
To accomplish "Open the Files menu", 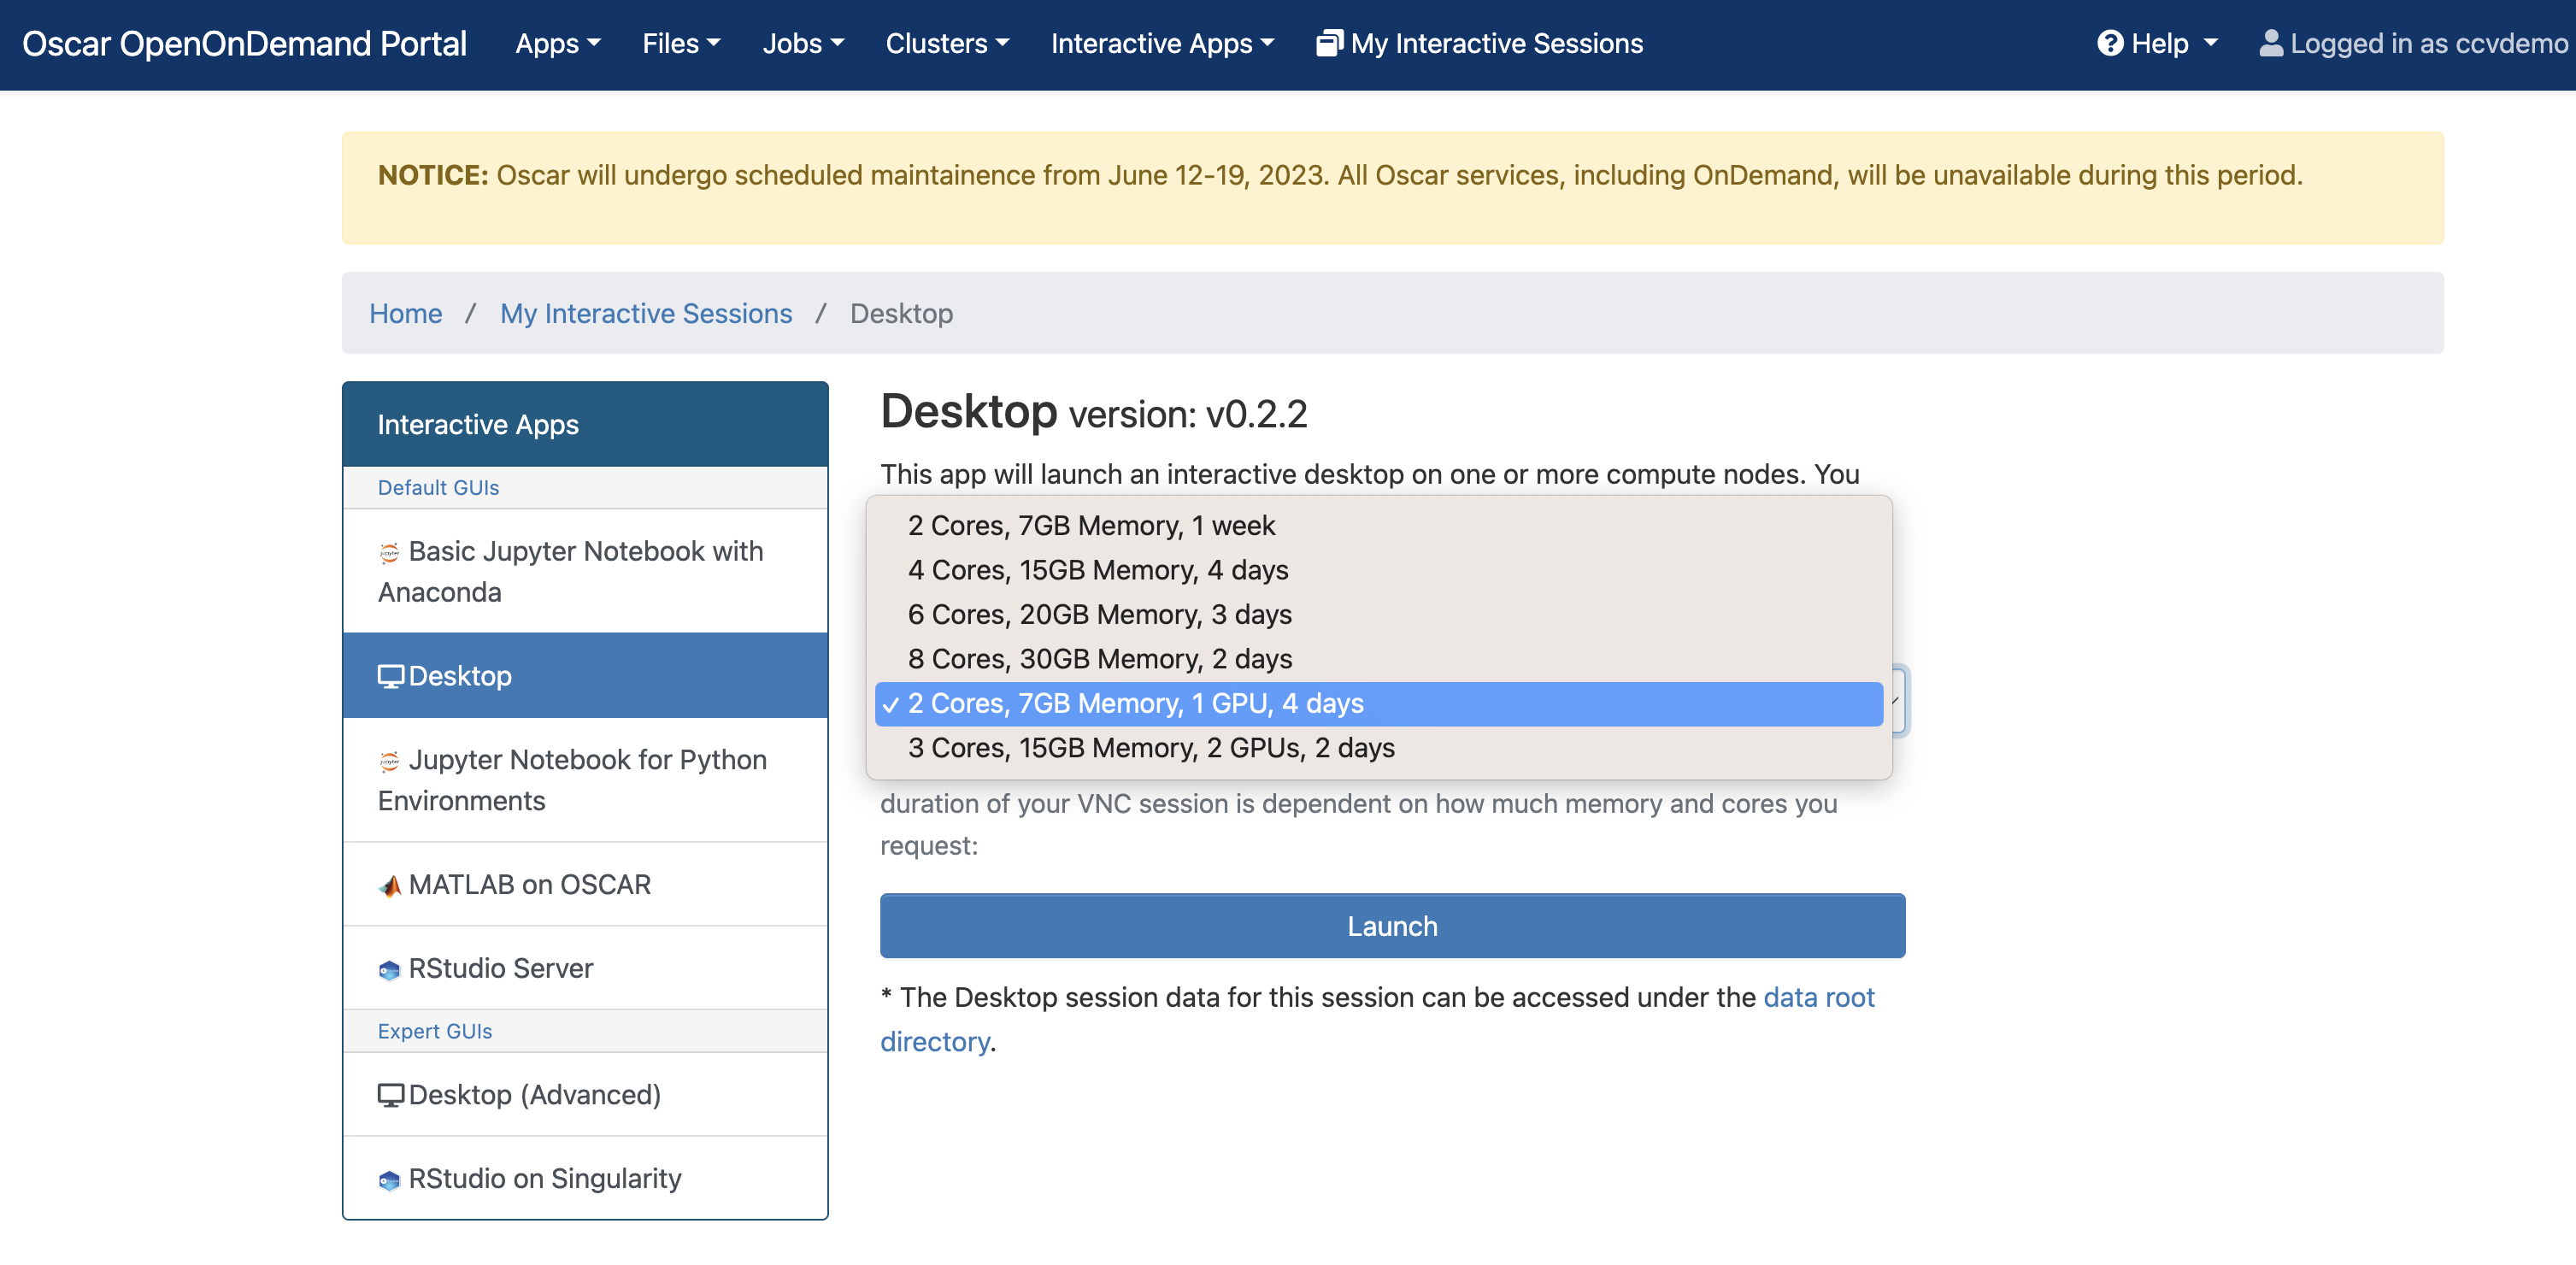I will (x=681, y=44).
